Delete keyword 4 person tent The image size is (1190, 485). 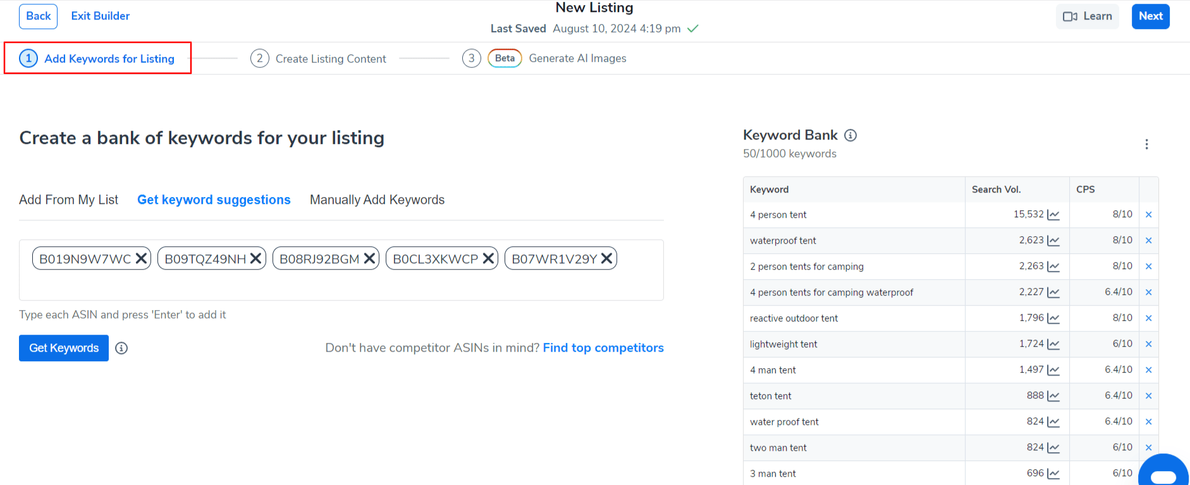click(1149, 215)
